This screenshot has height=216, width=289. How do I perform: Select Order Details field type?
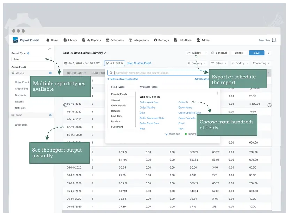click(x=118, y=105)
